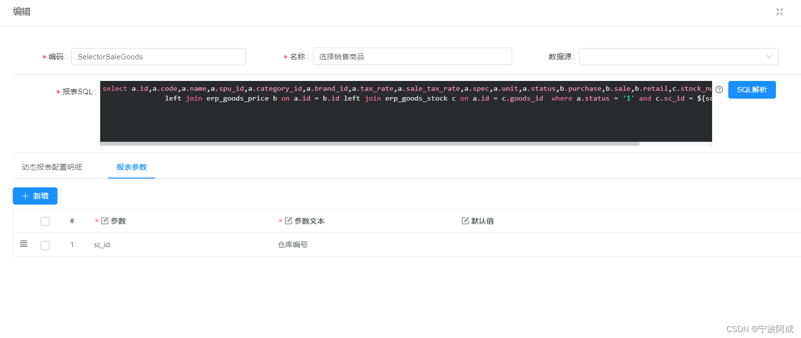Image resolution: width=801 pixels, height=338 pixels.
Task: Click the # column header
Action: pos(72,221)
